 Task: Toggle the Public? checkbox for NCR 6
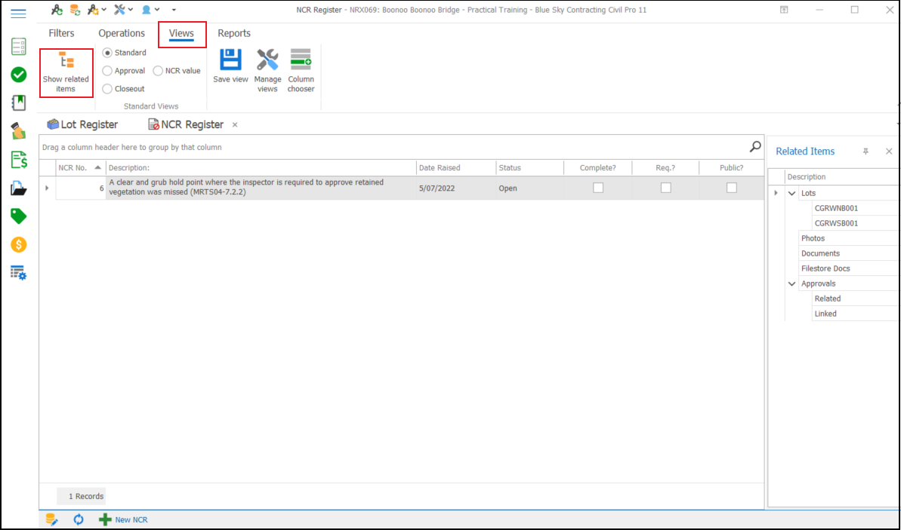[731, 188]
